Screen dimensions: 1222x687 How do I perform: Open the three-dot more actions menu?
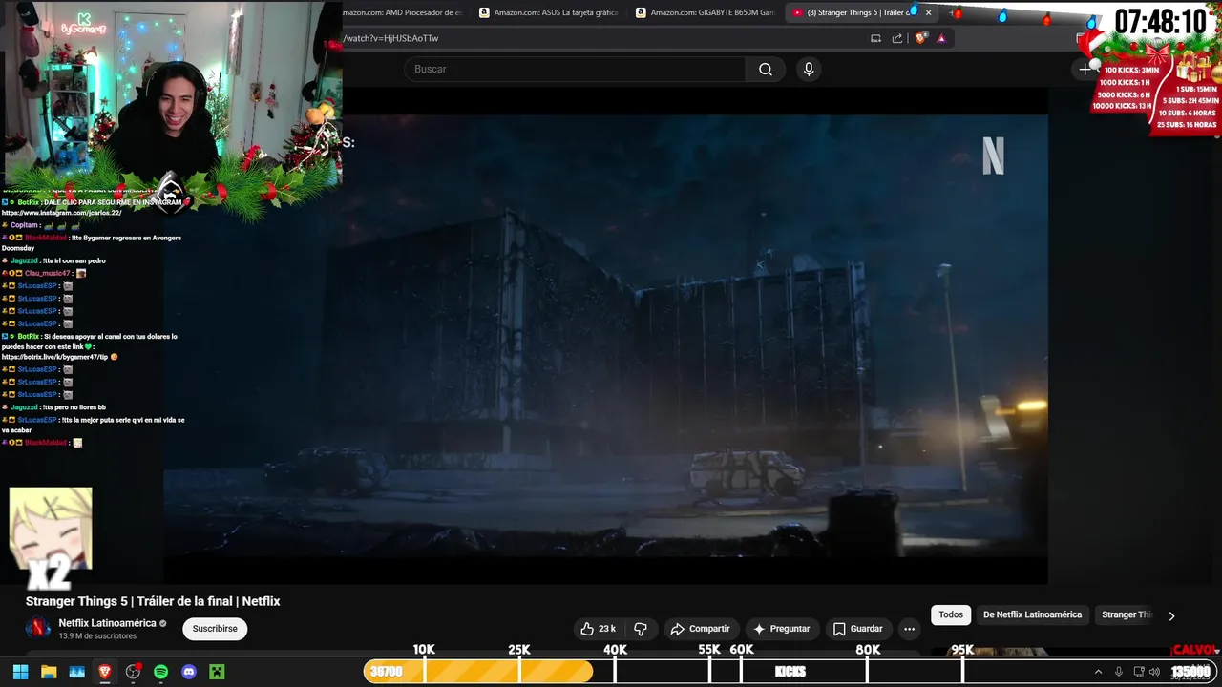pyautogui.click(x=909, y=629)
